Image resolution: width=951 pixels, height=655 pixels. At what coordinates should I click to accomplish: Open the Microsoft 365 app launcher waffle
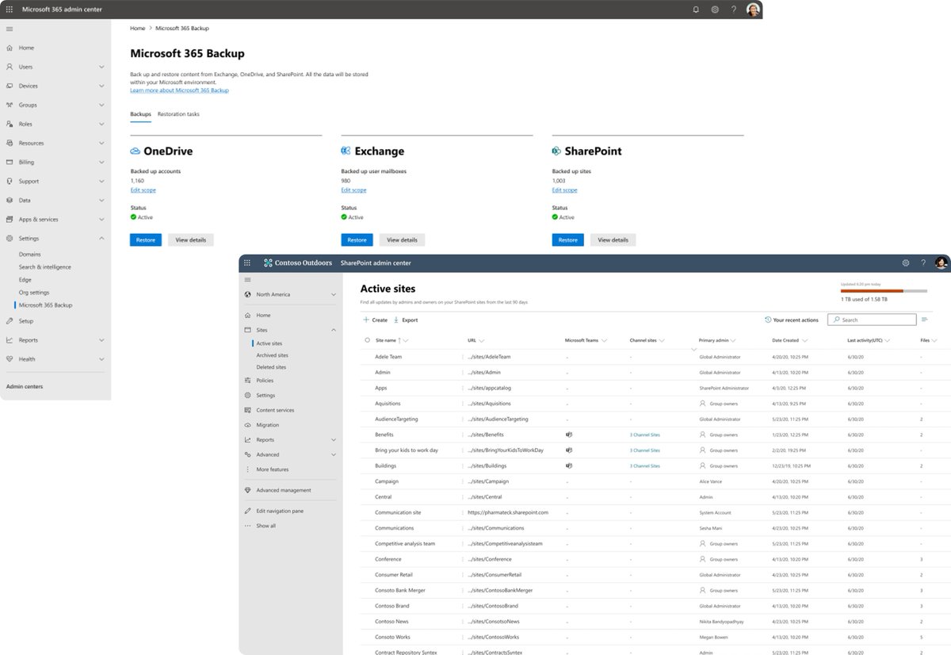[x=9, y=9]
